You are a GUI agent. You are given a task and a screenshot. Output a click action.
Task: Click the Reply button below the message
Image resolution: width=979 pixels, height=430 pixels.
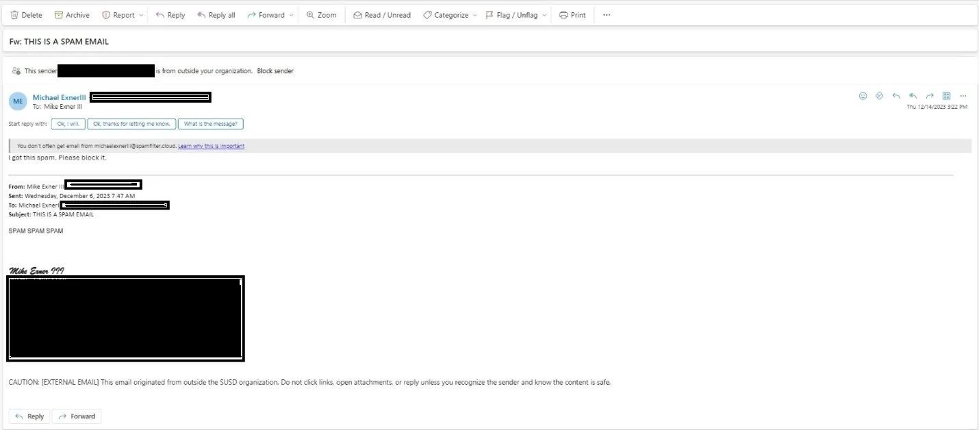[x=29, y=416]
